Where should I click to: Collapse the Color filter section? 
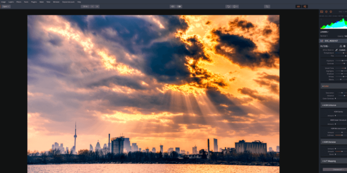click(x=334, y=86)
